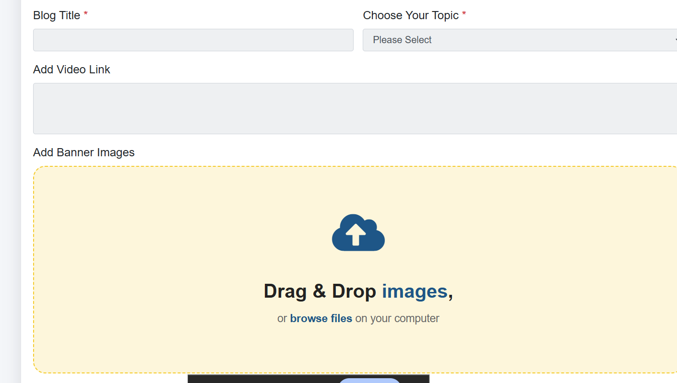Image resolution: width=677 pixels, height=383 pixels.
Task: Focus the Blog Title text field
Action: click(193, 40)
